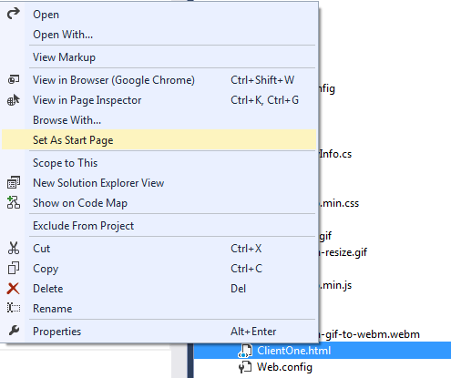Click the Copy pages icon
This screenshot has width=451, height=378.
(x=14, y=268)
